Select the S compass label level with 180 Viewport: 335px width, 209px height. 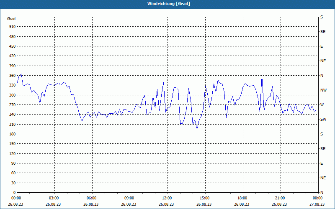coord(322,134)
